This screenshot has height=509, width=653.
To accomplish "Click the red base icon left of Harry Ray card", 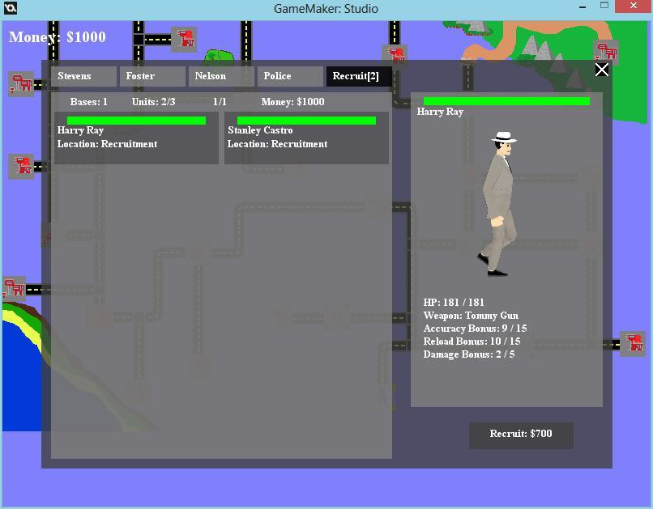I will point(21,167).
